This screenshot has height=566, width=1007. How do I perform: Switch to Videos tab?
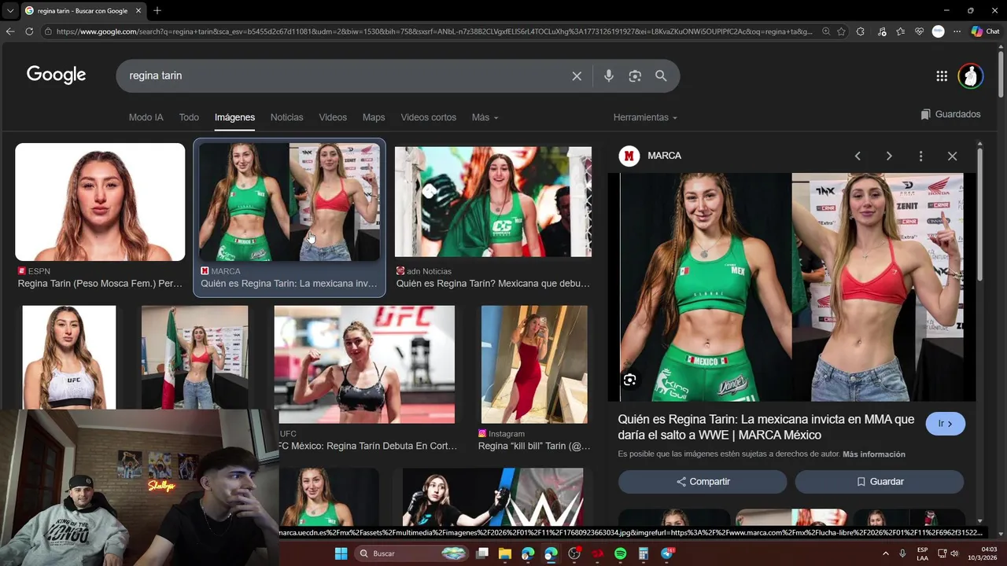coord(333,117)
